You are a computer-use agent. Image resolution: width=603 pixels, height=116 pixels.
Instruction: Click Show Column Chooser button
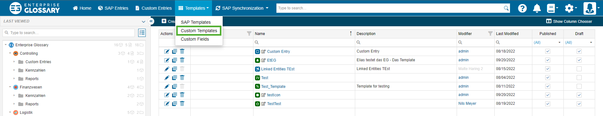569,21
